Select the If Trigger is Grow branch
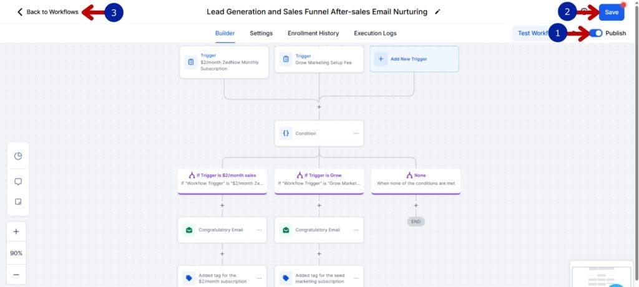 tap(319, 181)
